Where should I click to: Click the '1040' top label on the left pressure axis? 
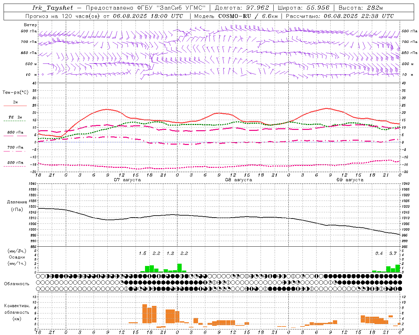point(33,184)
